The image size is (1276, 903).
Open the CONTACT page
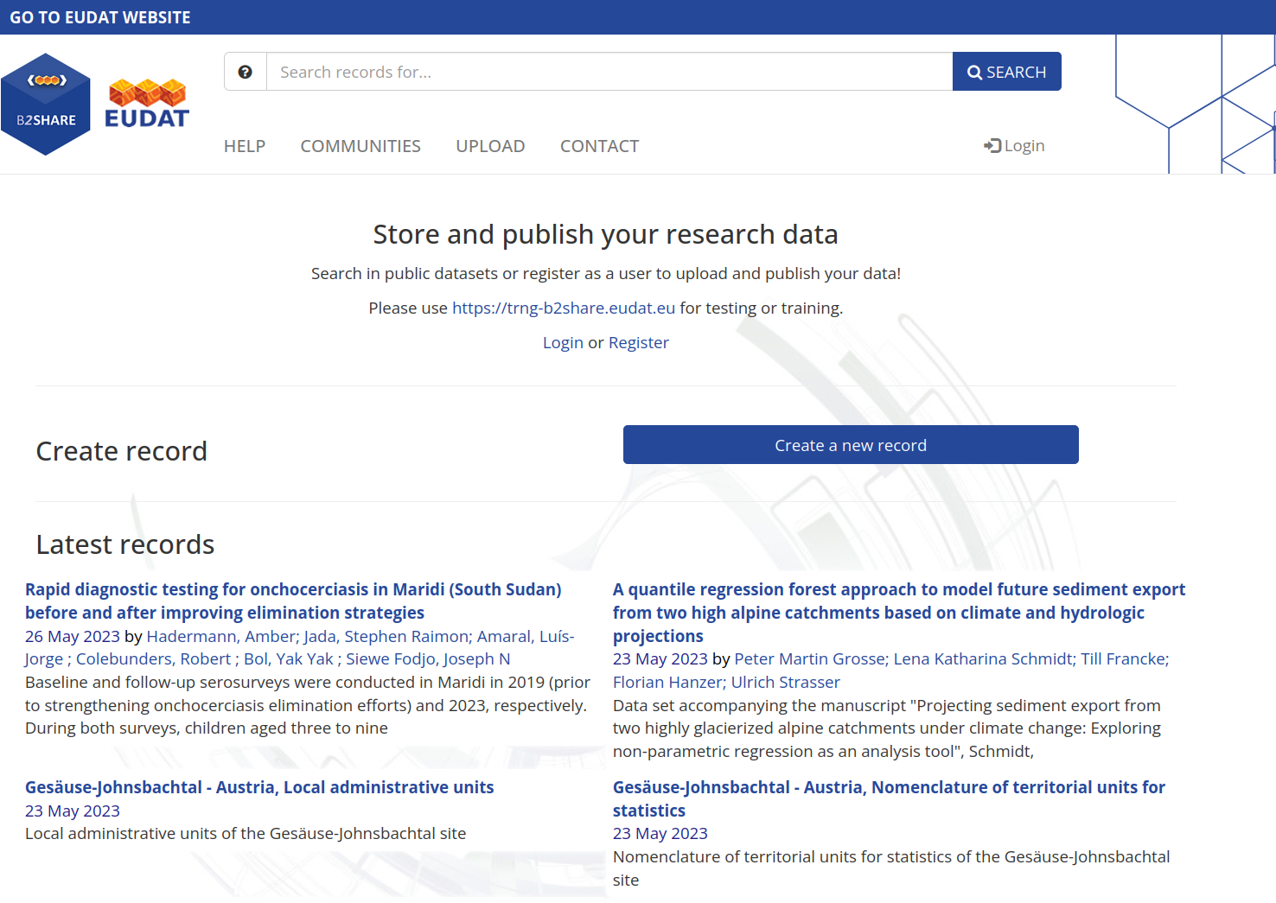(599, 146)
